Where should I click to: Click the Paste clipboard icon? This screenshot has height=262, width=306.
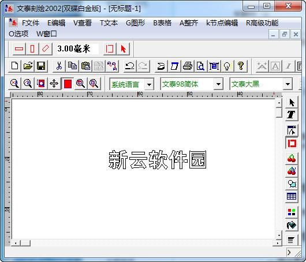(x=85, y=66)
